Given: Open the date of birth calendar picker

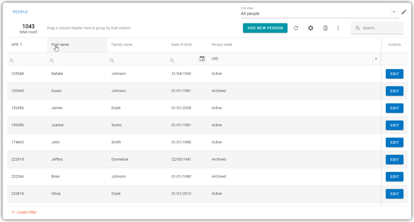Looking at the screenshot, I should click(x=202, y=59).
